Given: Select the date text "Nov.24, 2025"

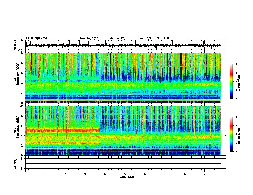Looking at the screenshot, I should tap(89, 38).
